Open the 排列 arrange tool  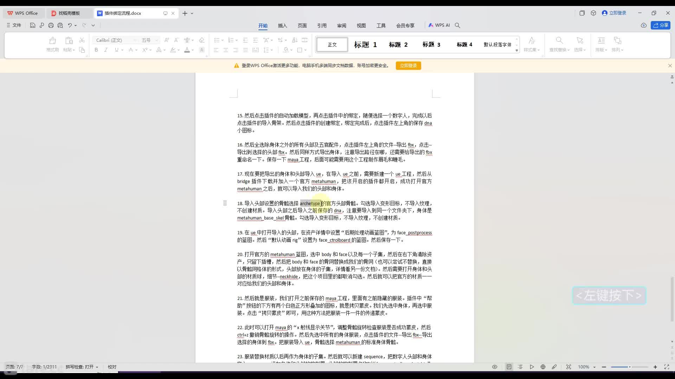tap(617, 44)
